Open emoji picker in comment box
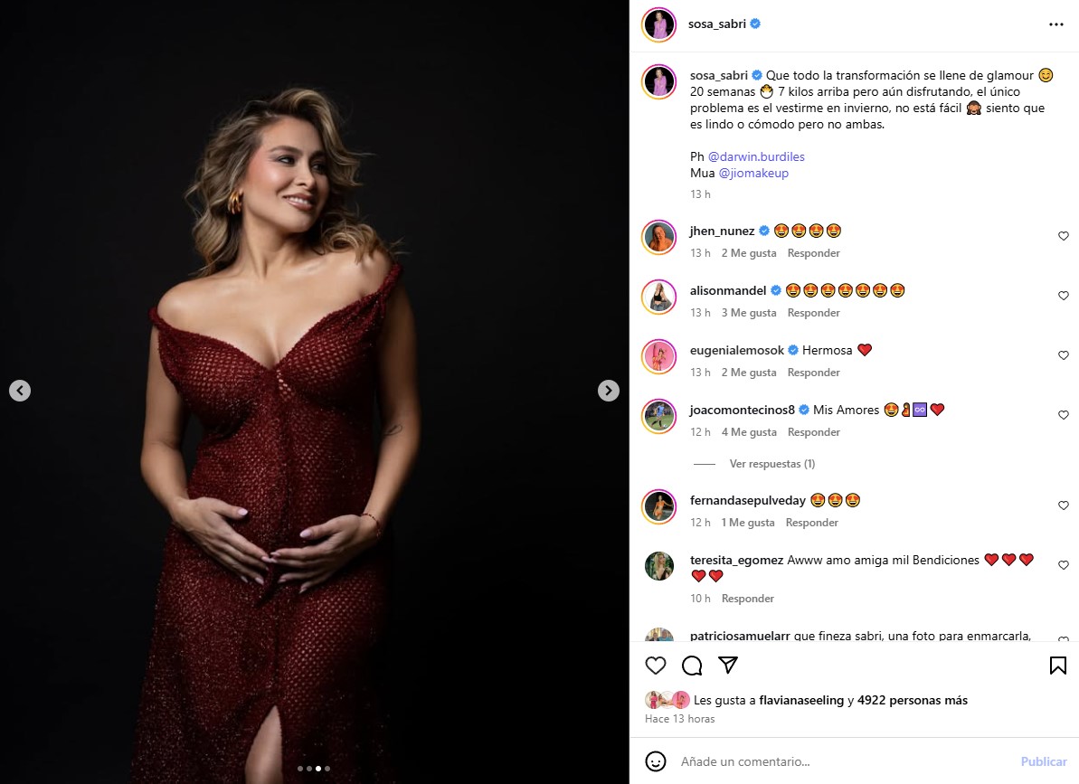Image resolution: width=1079 pixels, height=784 pixels. pyautogui.click(x=657, y=761)
